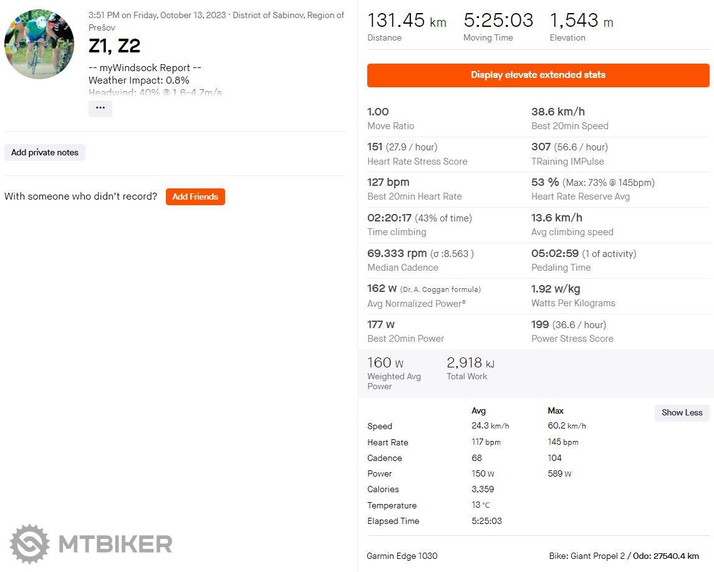Click the Avg Normalized Power label
This screenshot has height=572, width=714.
coord(416,303)
